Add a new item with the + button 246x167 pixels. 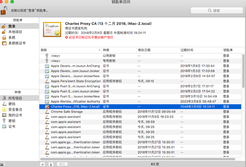pos(42,164)
